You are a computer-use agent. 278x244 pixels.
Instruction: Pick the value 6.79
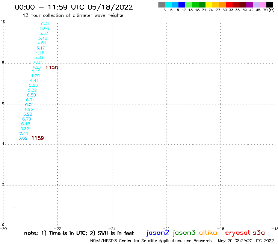coord(27,119)
